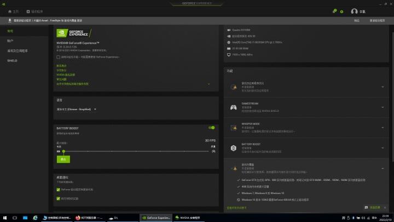
Task: Click view drivers button in notification banner
Action: tap(377, 21)
